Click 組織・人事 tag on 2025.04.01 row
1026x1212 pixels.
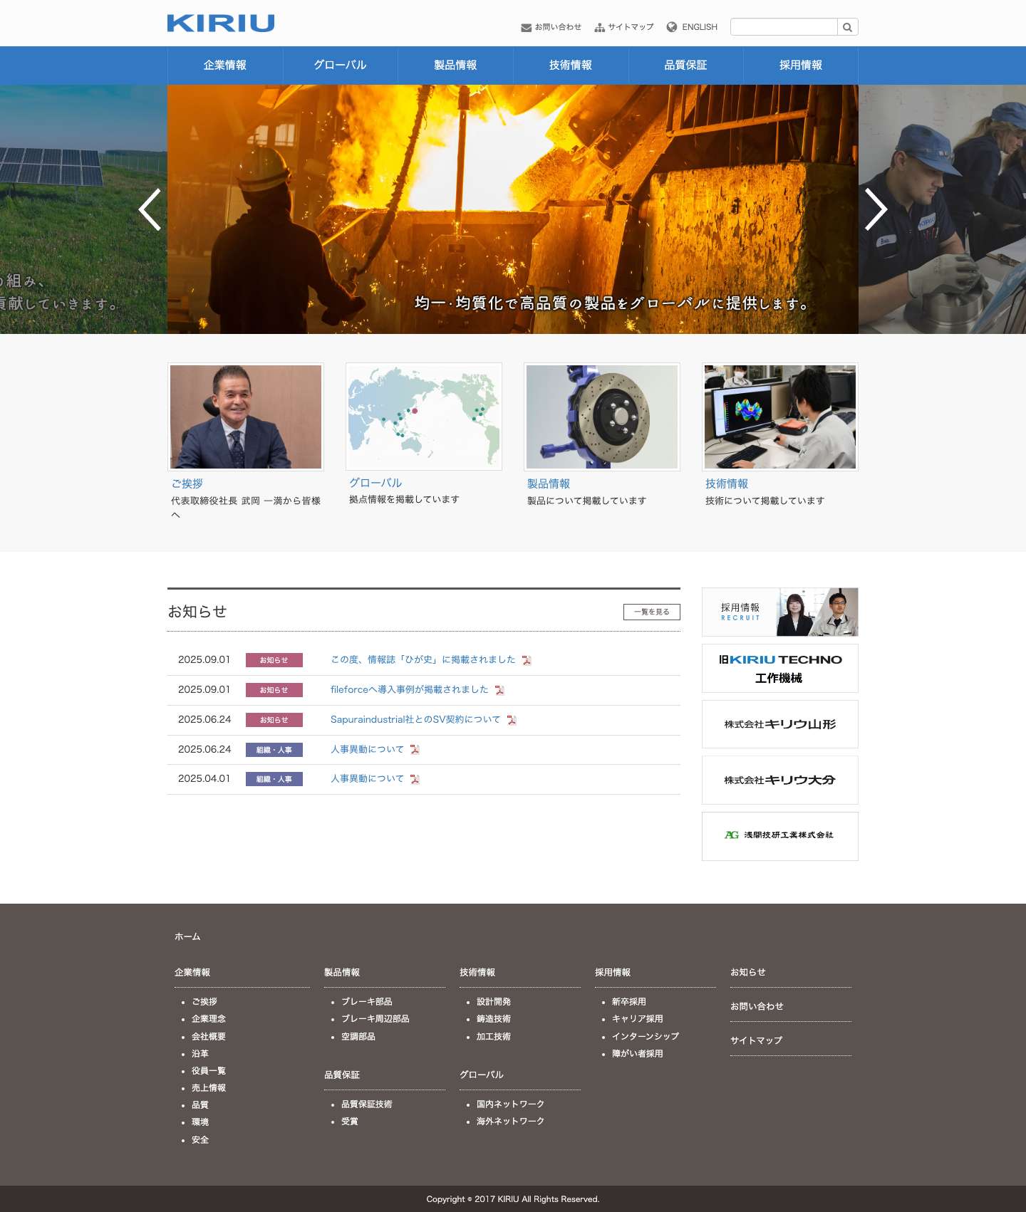274,779
